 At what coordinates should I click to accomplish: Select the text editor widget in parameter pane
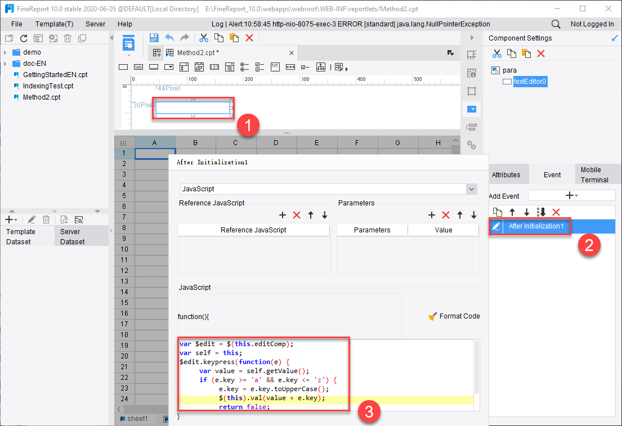point(193,108)
